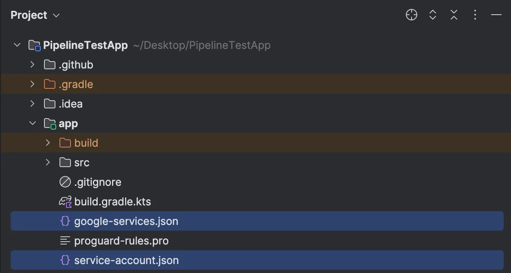The width and height of the screenshot is (511, 273).
Task: Click the build.gradle.kts Gradle icon
Action: [65, 202]
